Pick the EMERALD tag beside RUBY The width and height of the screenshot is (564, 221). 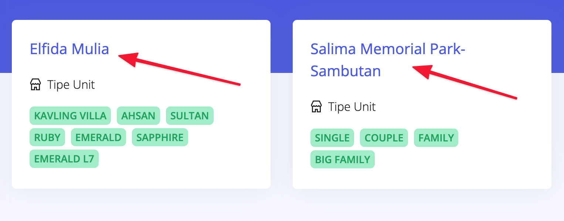coord(98,137)
